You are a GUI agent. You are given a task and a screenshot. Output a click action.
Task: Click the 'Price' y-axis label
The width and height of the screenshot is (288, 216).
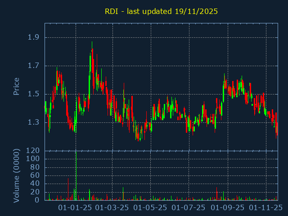pos(16,86)
